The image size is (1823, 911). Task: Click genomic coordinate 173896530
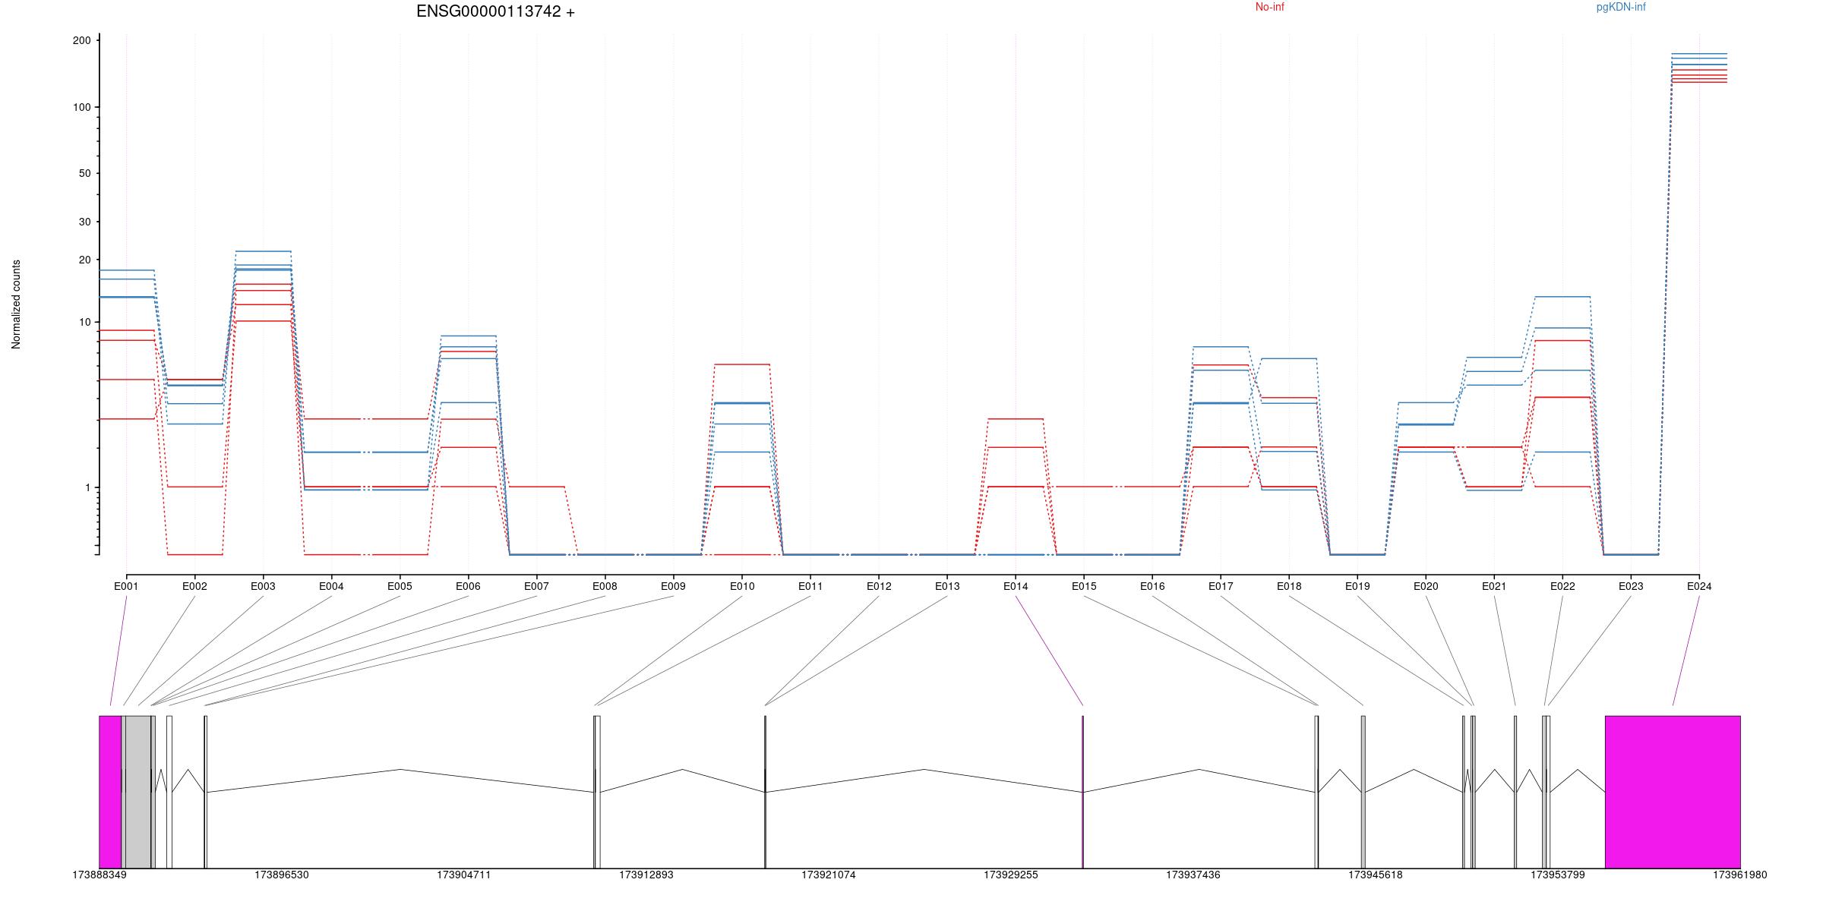[282, 875]
